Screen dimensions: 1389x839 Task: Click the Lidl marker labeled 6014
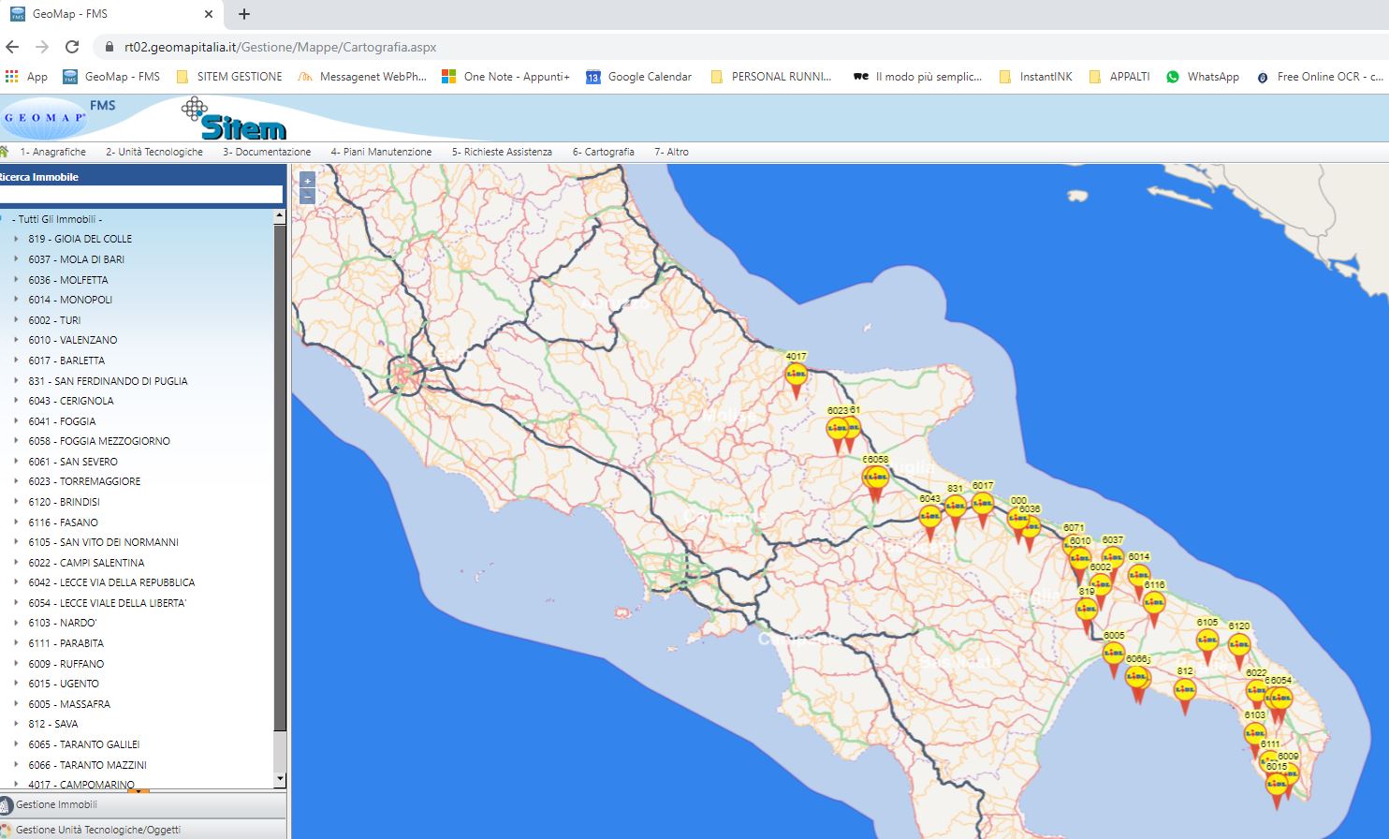[x=1138, y=578]
